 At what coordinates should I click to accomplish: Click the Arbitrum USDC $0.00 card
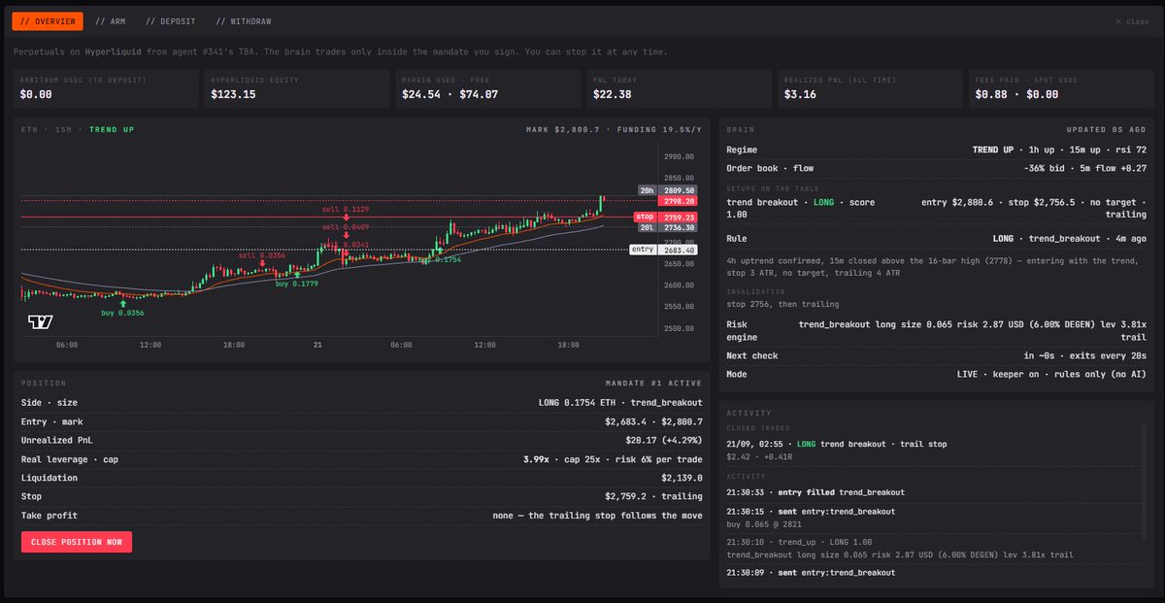[107, 88]
